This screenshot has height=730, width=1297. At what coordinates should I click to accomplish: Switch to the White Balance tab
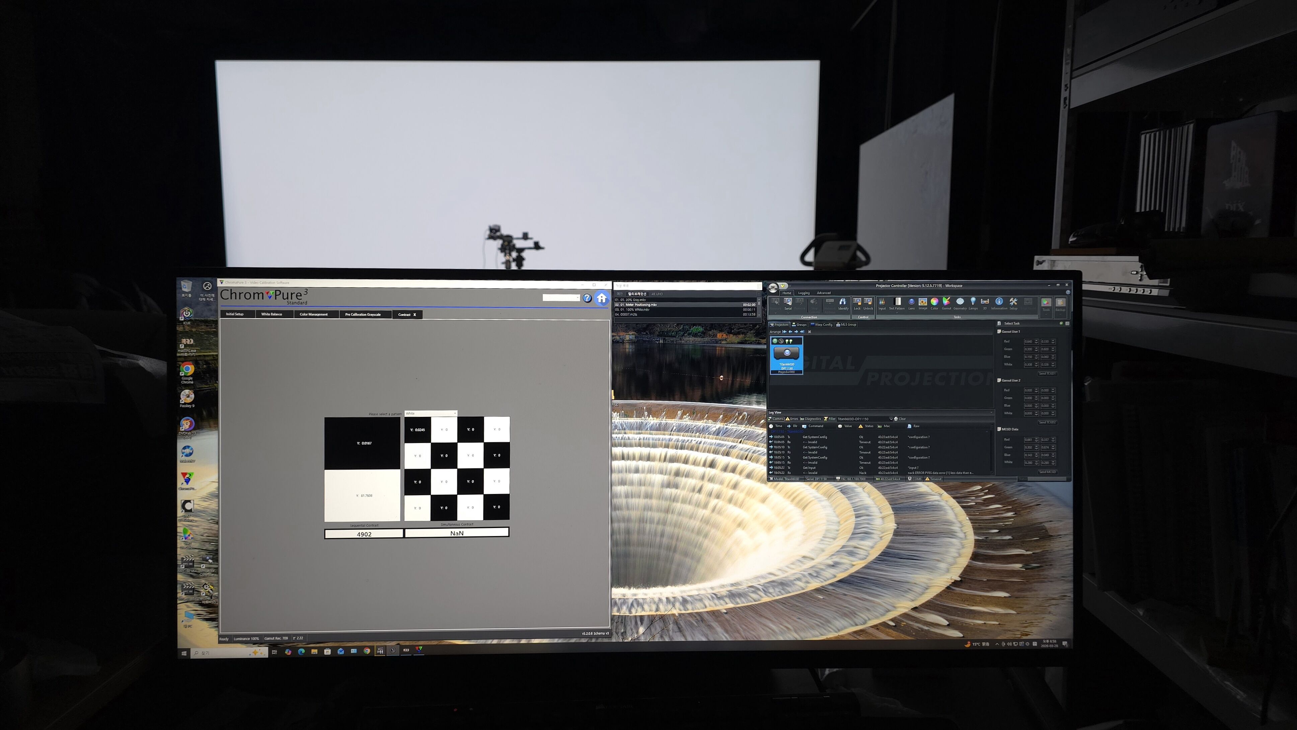[272, 314]
